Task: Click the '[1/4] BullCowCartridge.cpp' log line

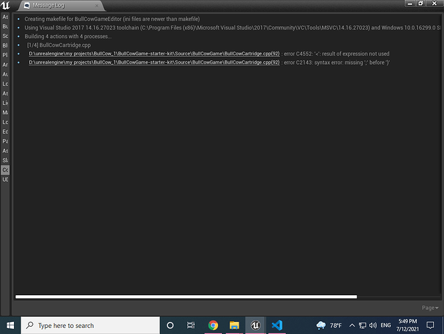Action: tap(59, 45)
